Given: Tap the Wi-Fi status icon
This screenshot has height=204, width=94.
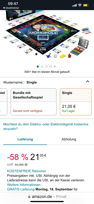Looking at the screenshot, I should [x=80, y=5].
